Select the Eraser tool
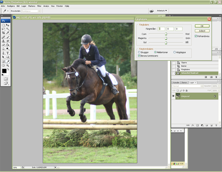222x172 pixels. 3,45
